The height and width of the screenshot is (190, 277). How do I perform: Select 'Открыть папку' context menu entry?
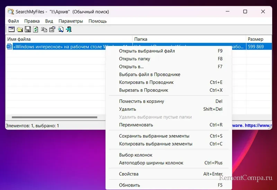[x=134, y=59]
